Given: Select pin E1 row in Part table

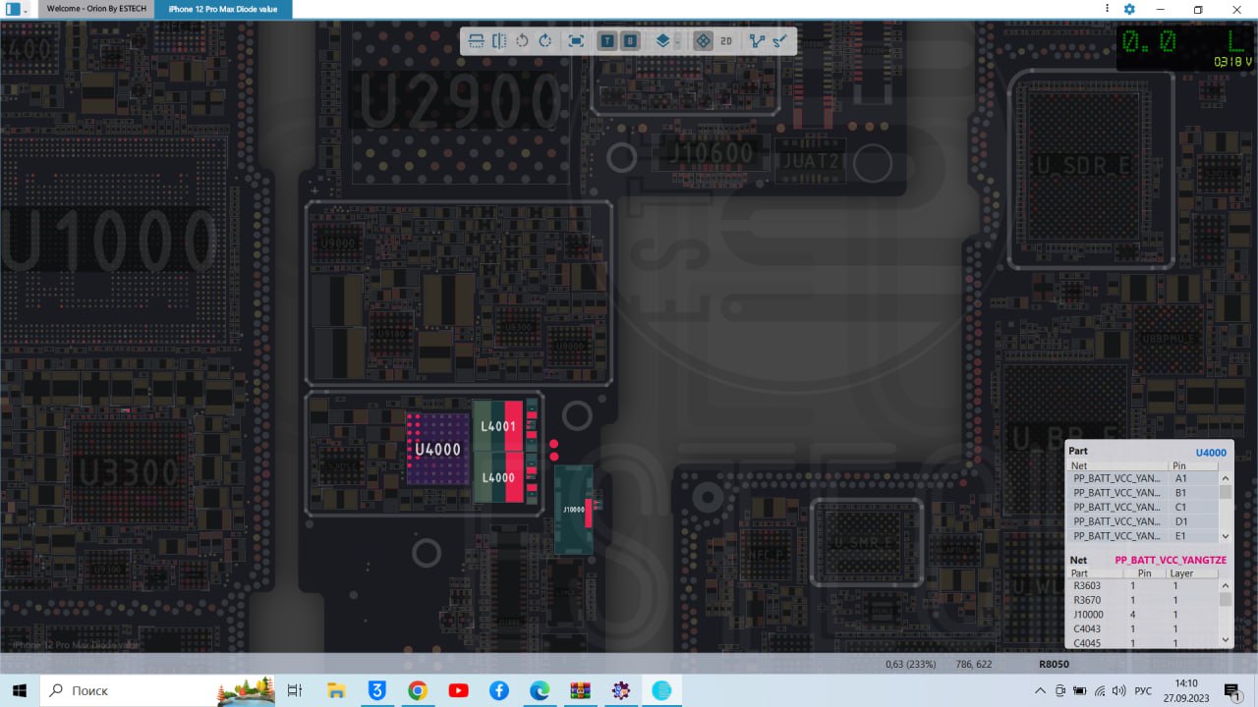Looking at the screenshot, I should click(x=1143, y=536).
